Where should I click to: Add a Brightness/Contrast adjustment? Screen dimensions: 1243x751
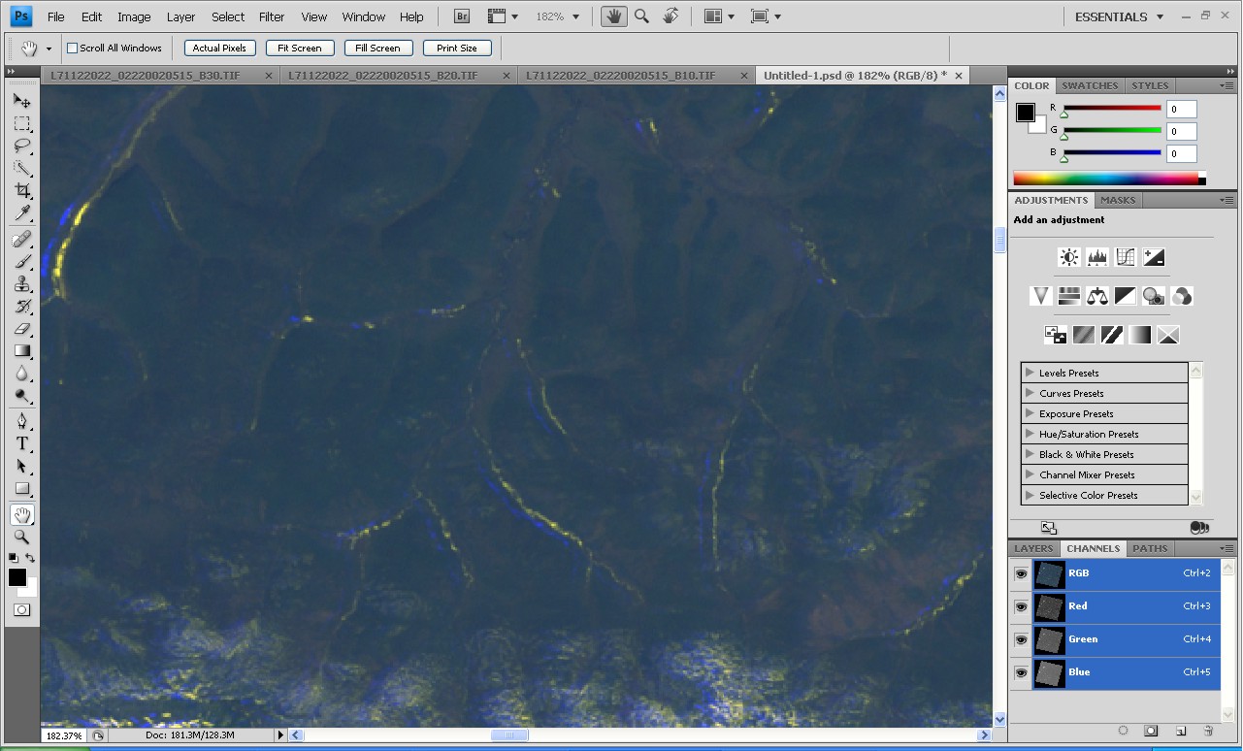[1068, 257]
